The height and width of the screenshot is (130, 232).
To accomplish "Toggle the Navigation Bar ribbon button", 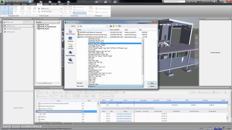I will 4,10.
